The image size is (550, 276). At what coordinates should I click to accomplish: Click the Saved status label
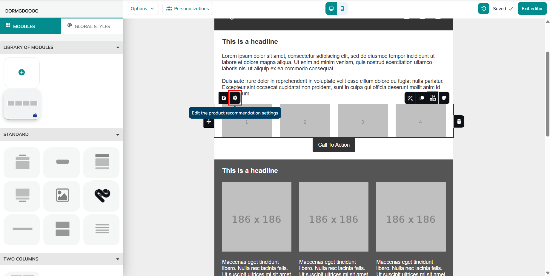(500, 9)
